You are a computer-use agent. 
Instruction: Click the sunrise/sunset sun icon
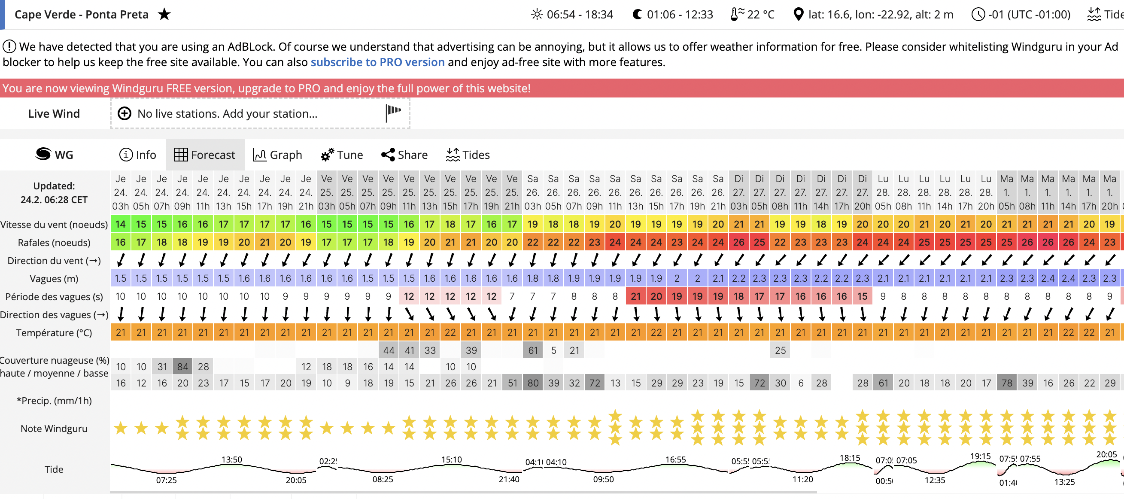[536, 15]
